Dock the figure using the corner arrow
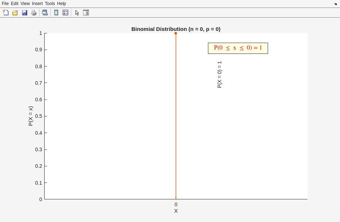The image size is (340, 222). pos(335,4)
